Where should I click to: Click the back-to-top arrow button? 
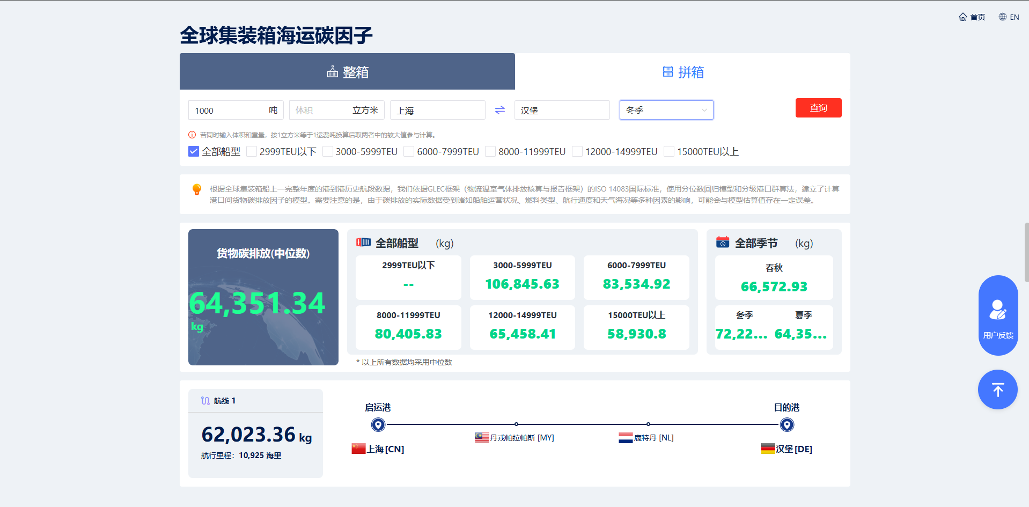(998, 390)
